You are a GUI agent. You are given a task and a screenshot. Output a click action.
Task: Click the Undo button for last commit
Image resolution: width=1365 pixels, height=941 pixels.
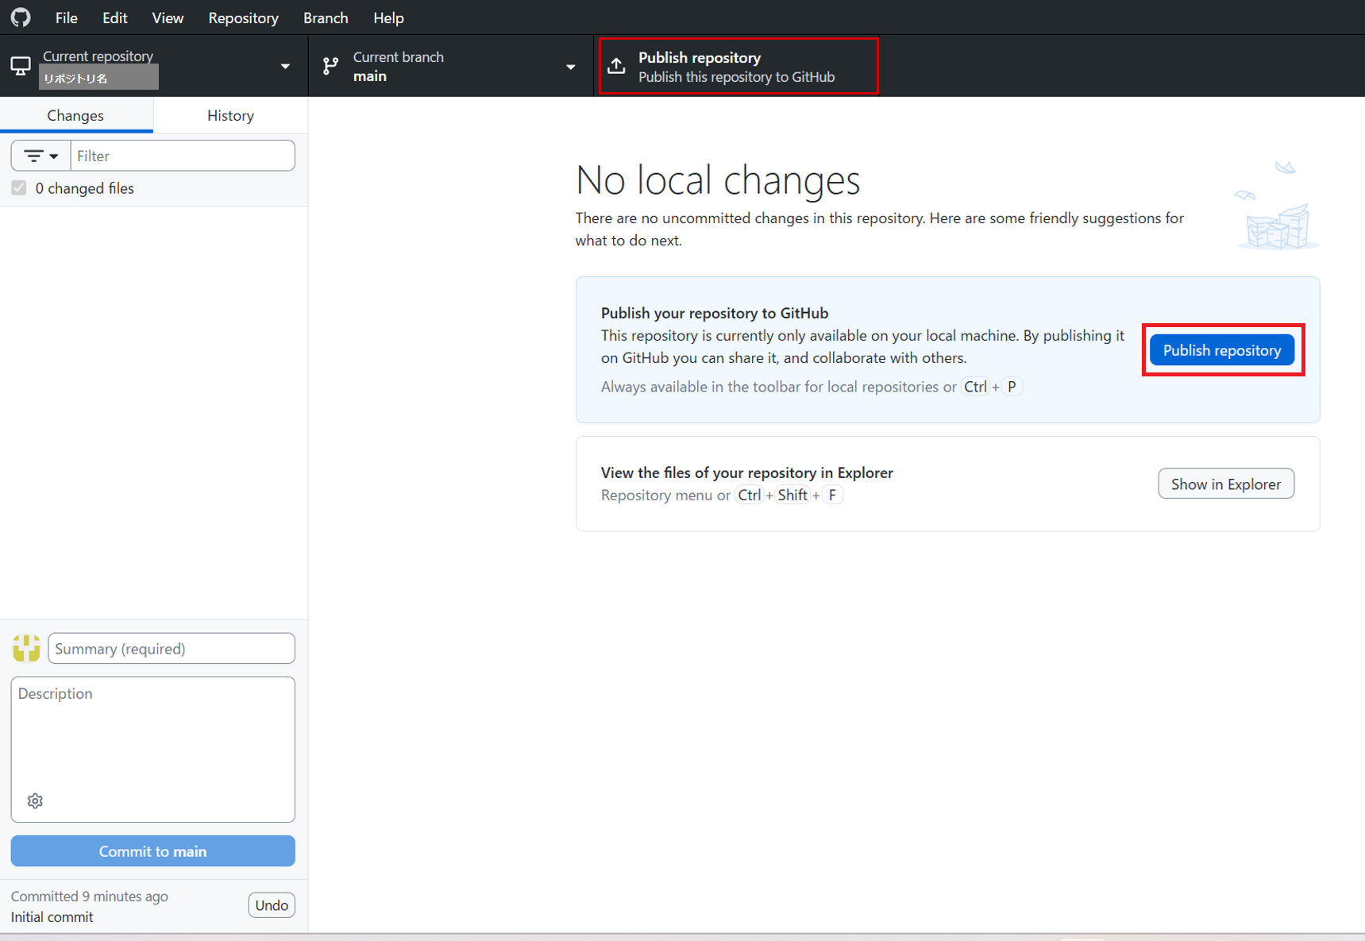coord(272,905)
